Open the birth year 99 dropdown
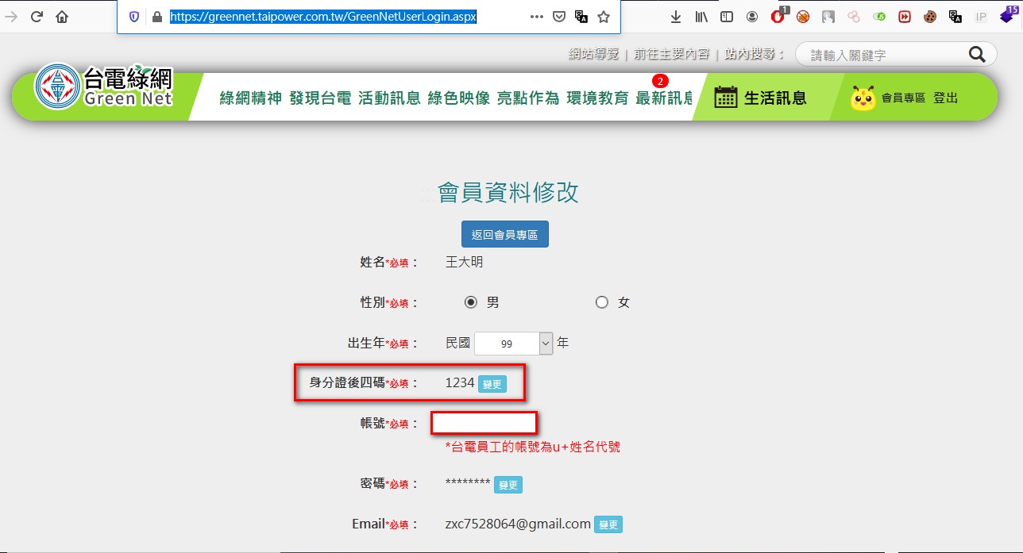 pyautogui.click(x=513, y=344)
